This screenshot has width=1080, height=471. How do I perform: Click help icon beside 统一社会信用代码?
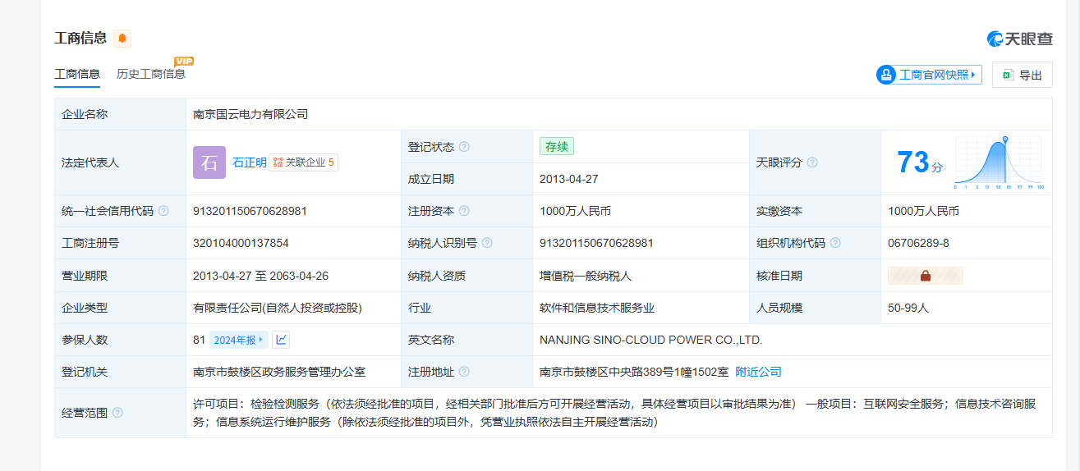[x=163, y=211]
